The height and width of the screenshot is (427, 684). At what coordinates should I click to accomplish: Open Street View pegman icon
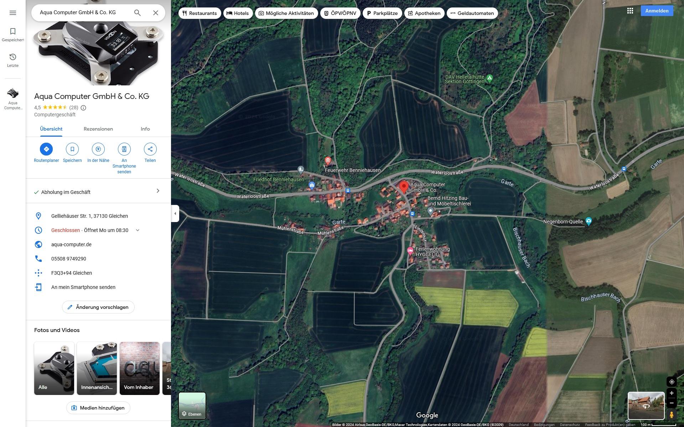click(672, 415)
